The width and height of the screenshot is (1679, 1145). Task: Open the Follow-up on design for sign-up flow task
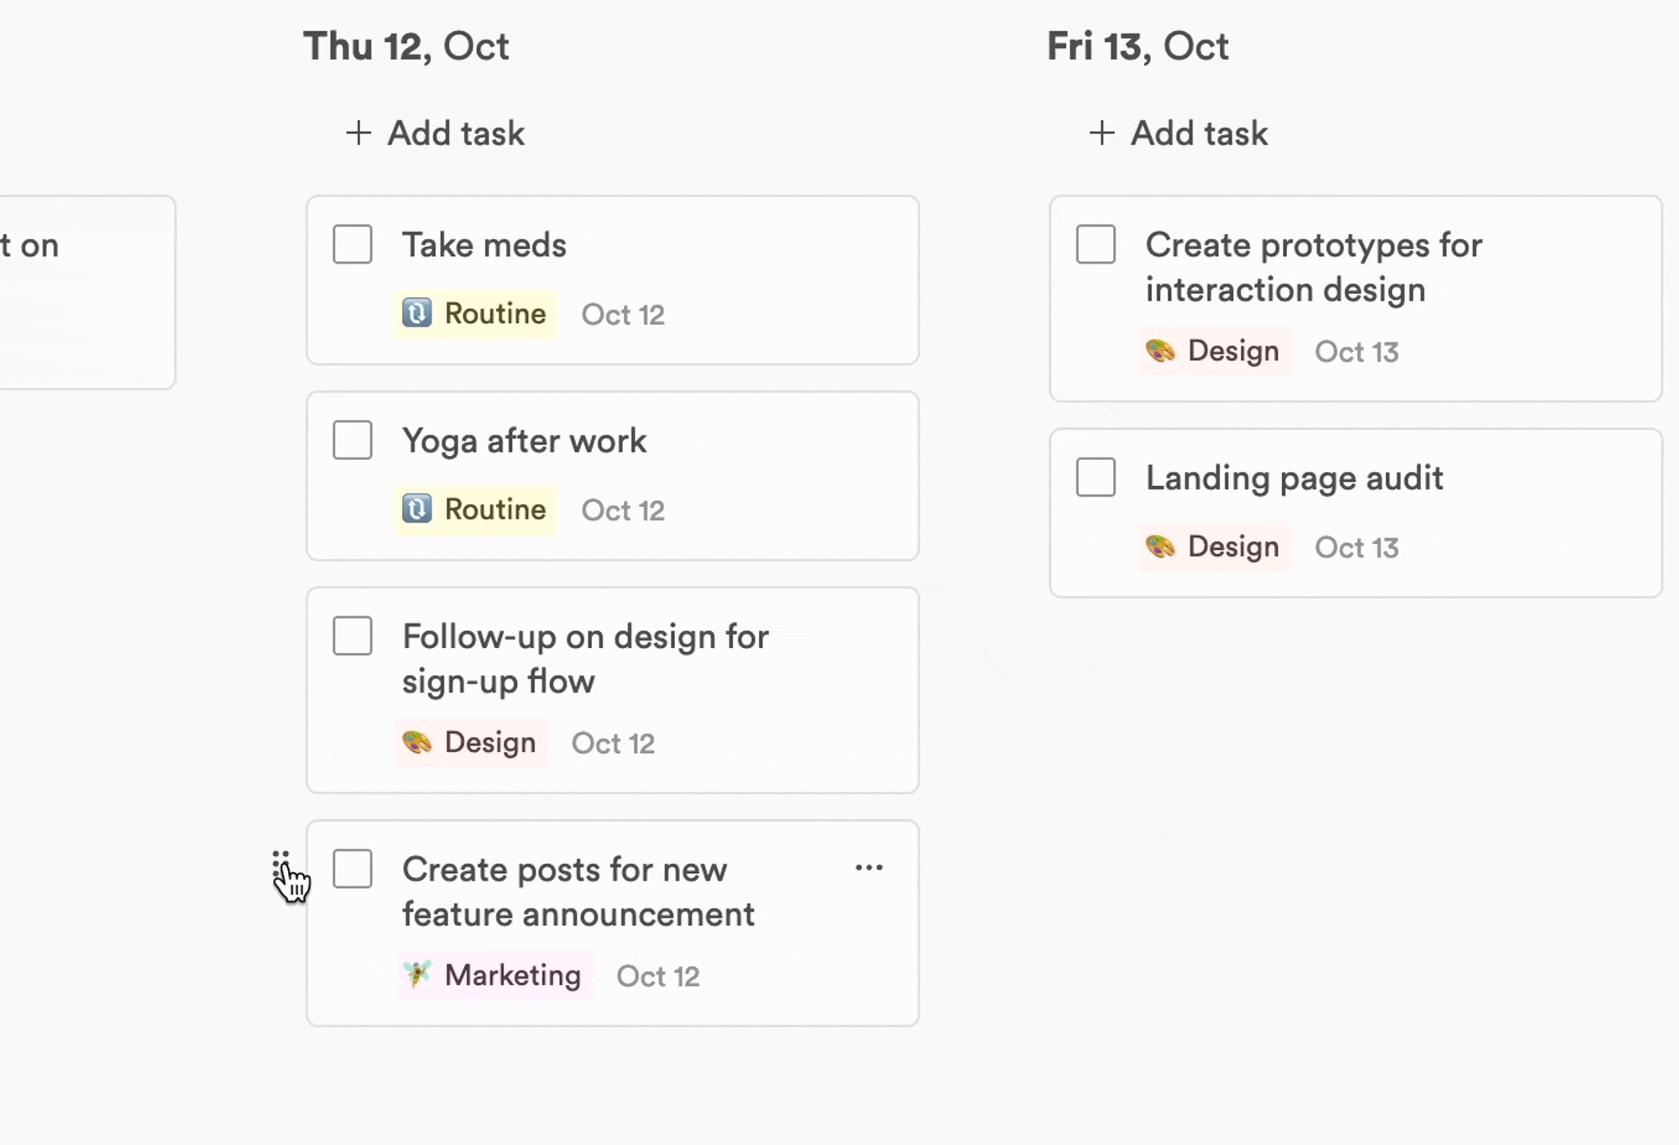[585, 659]
